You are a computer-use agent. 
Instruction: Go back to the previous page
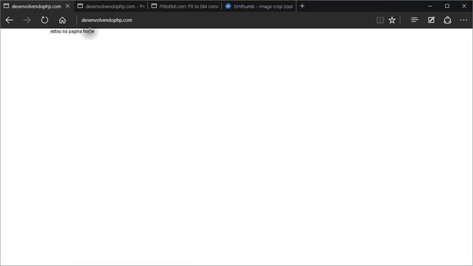(10, 20)
